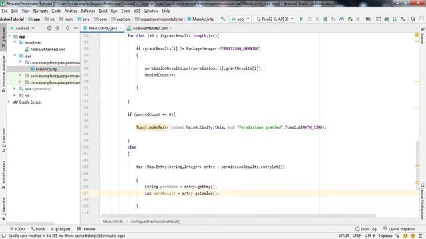Click the UTF-8 encoding status item
This screenshot has width=426, height=239.
pyautogui.click(x=369, y=236)
